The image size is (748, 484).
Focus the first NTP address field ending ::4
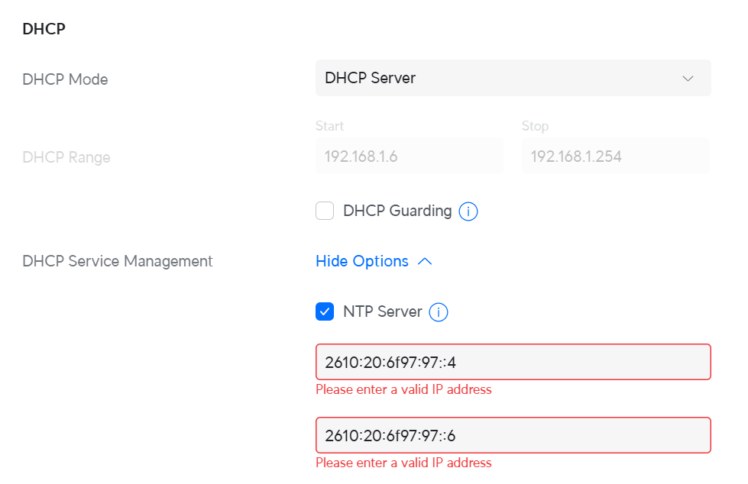pos(512,362)
